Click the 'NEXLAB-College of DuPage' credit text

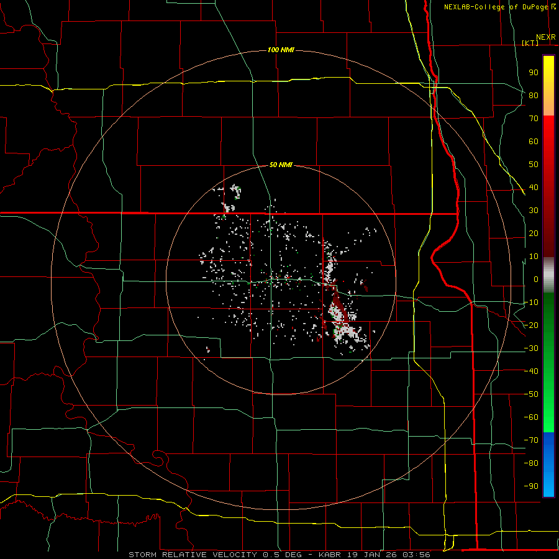tap(496, 7)
